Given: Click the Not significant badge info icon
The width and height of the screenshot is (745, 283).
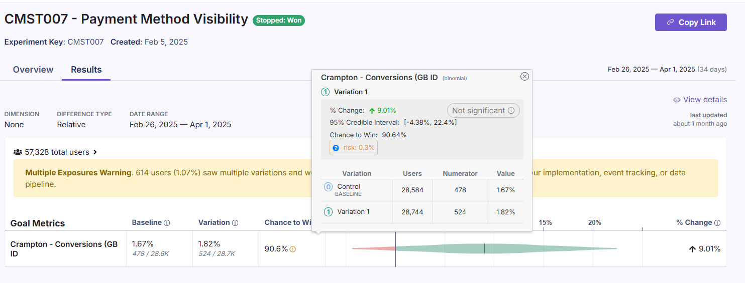Looking at the screenshot, I should pyautogui.click(x=511, y=111).
